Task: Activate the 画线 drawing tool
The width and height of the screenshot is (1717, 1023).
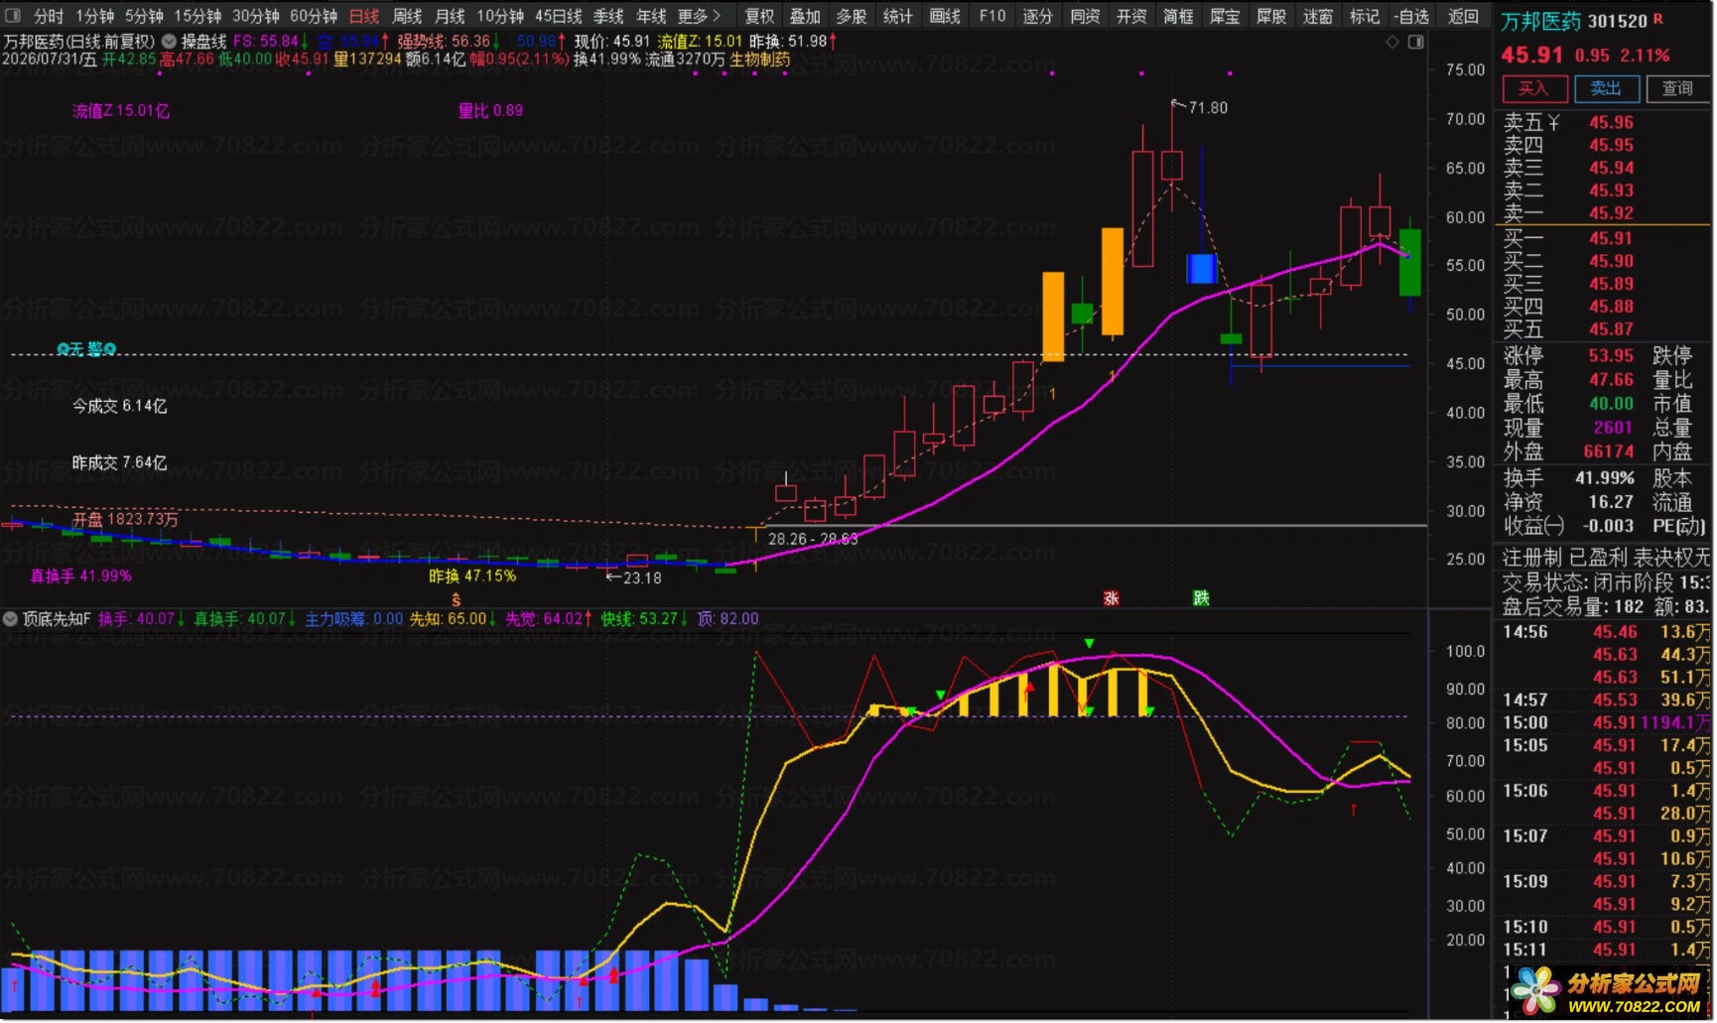Action: (x=945, y=16)
